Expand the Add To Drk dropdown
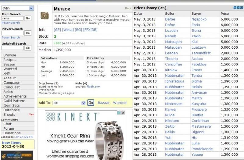The height and width of the screenshot is (160, 244). (69, 103)
